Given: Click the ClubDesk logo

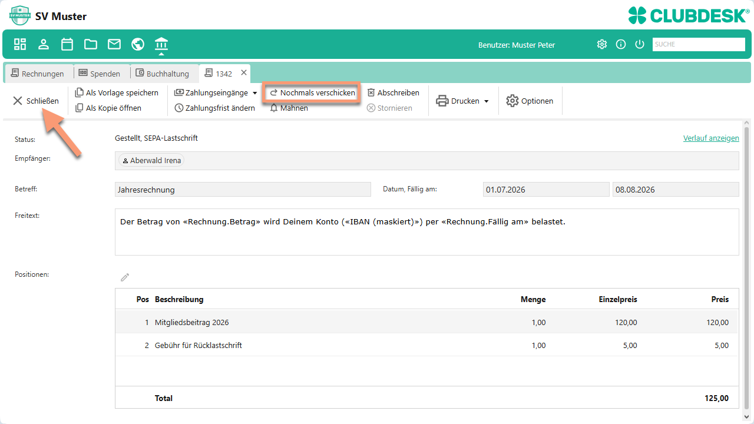Looking at the screenshot, I should pos(688,15).
